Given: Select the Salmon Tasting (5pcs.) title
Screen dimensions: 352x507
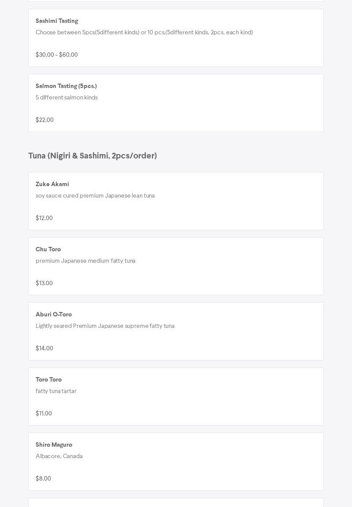Looking at the screenshot, I should coord(66,86).
